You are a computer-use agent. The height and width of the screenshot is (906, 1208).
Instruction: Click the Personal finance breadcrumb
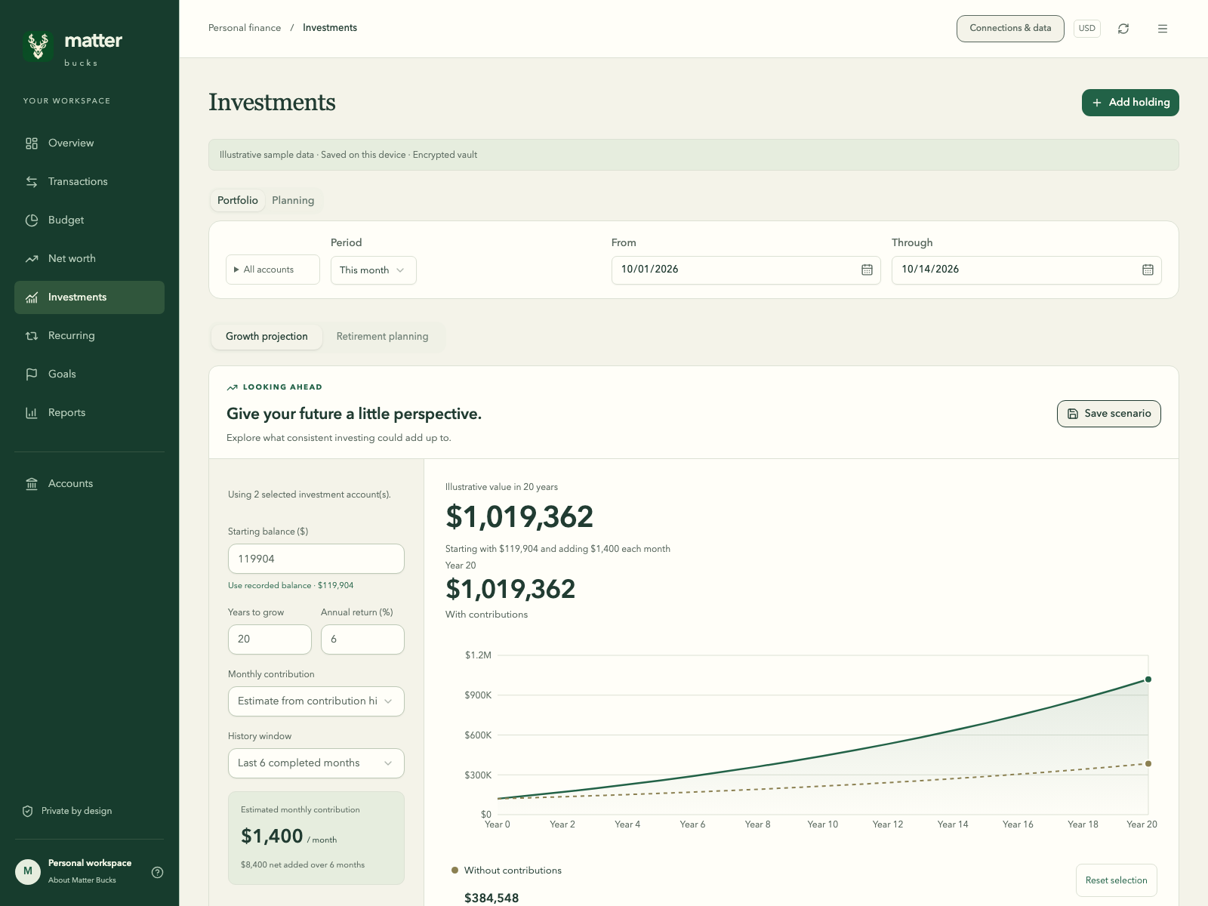[245, 28]
